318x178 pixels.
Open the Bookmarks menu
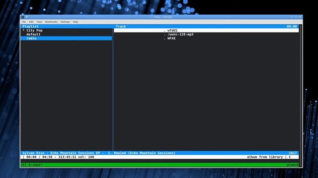point(51,22)
